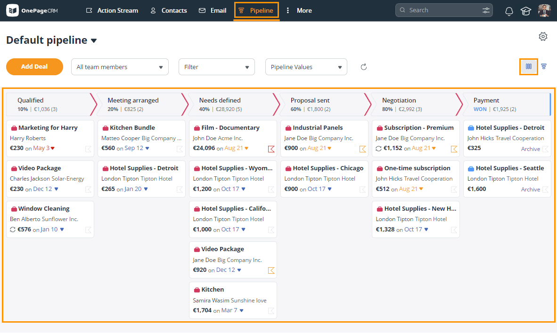The width and height of the screenshot is (557, 333).
Task: Refresh the pipeline with the reload icon
Action: (363, 67)
